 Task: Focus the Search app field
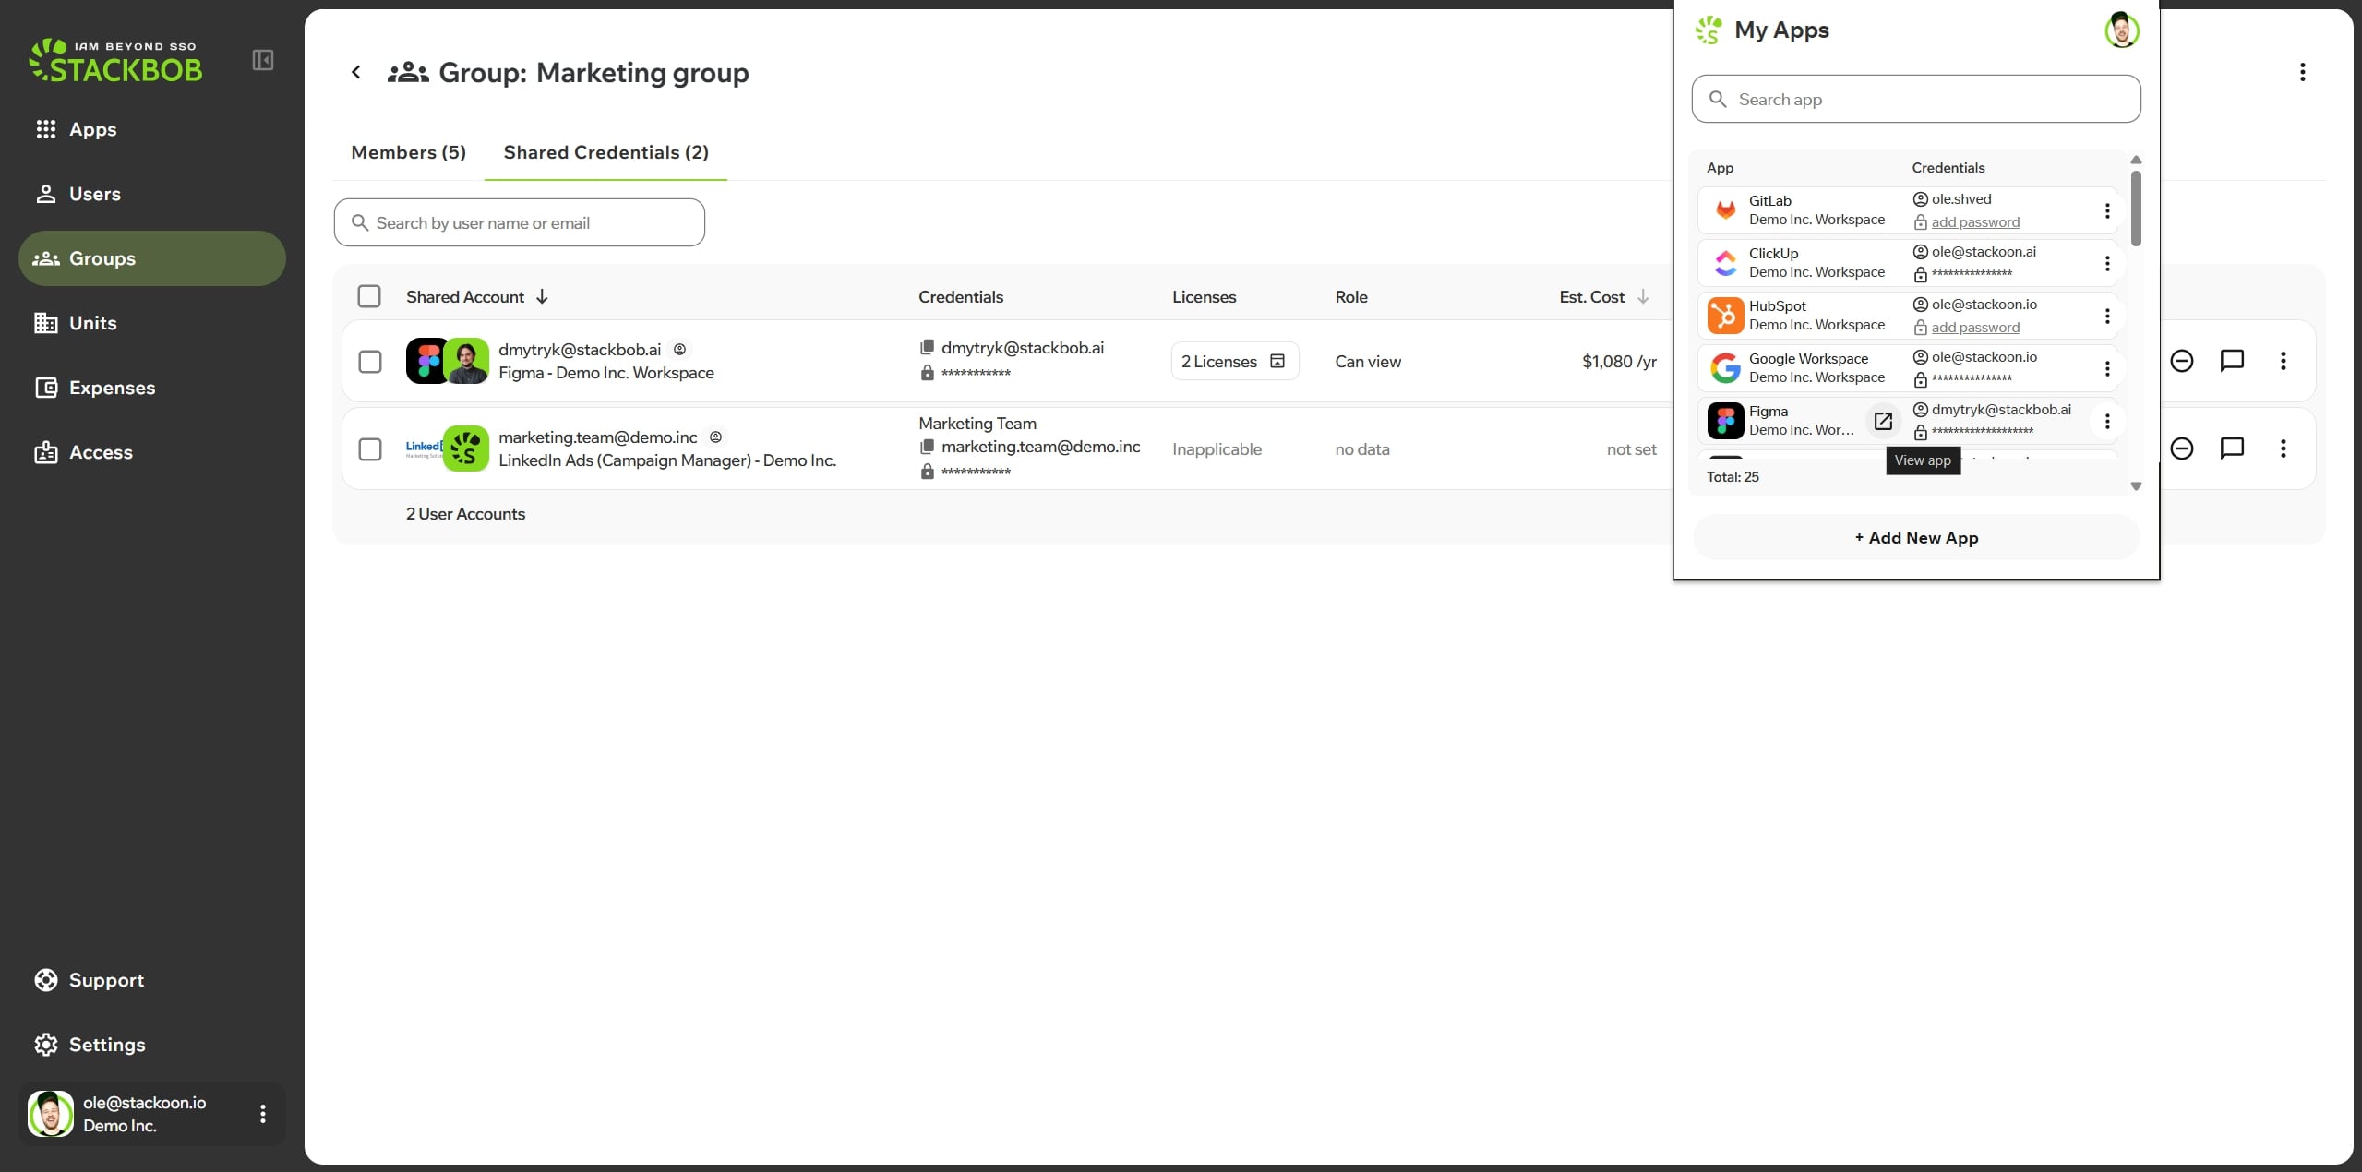tap(1916, 99)
